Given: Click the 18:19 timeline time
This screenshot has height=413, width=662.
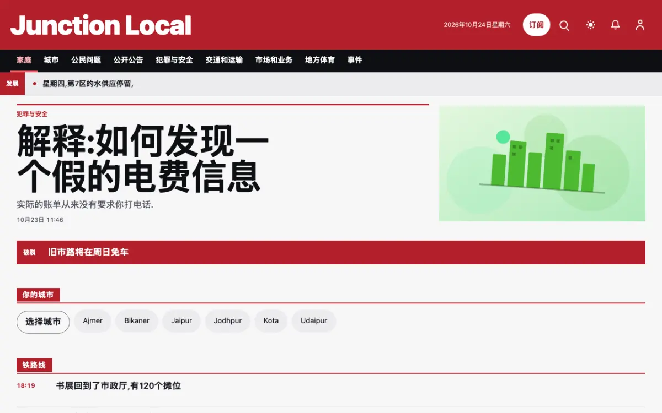Looking at the screenshot, I should click(26, 385).
